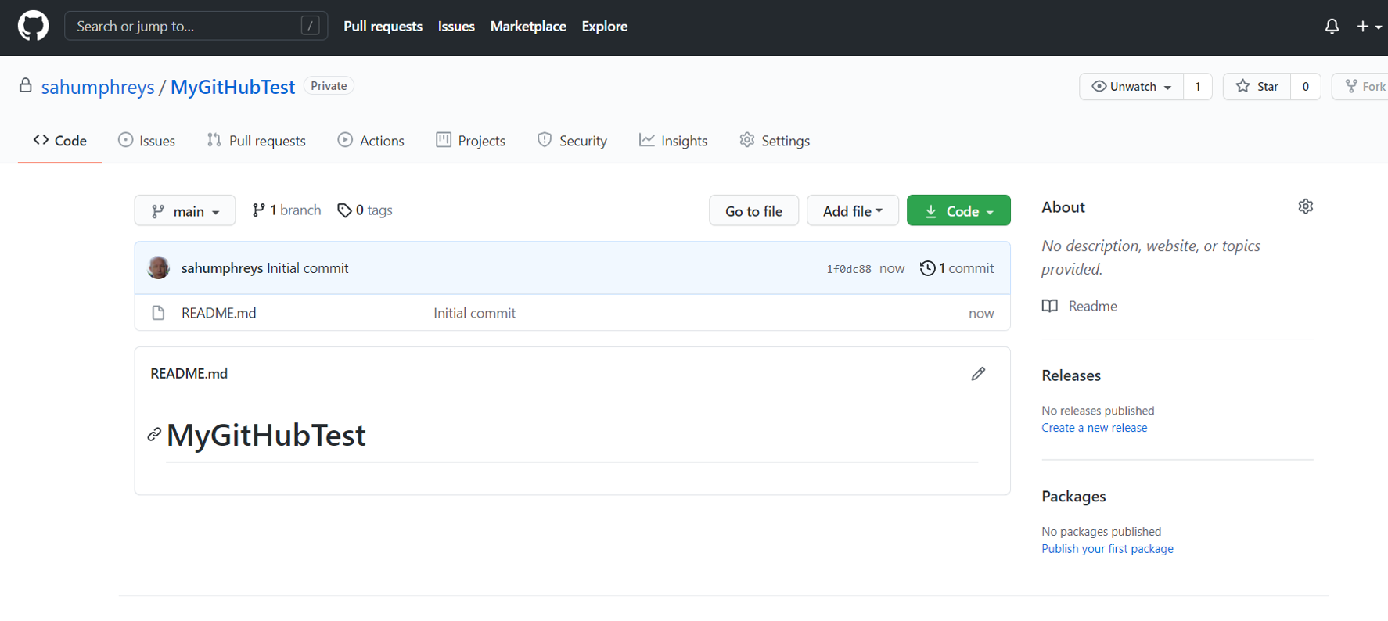
Task: Switch to the Actions tab
Action: [x=371, y=141]
